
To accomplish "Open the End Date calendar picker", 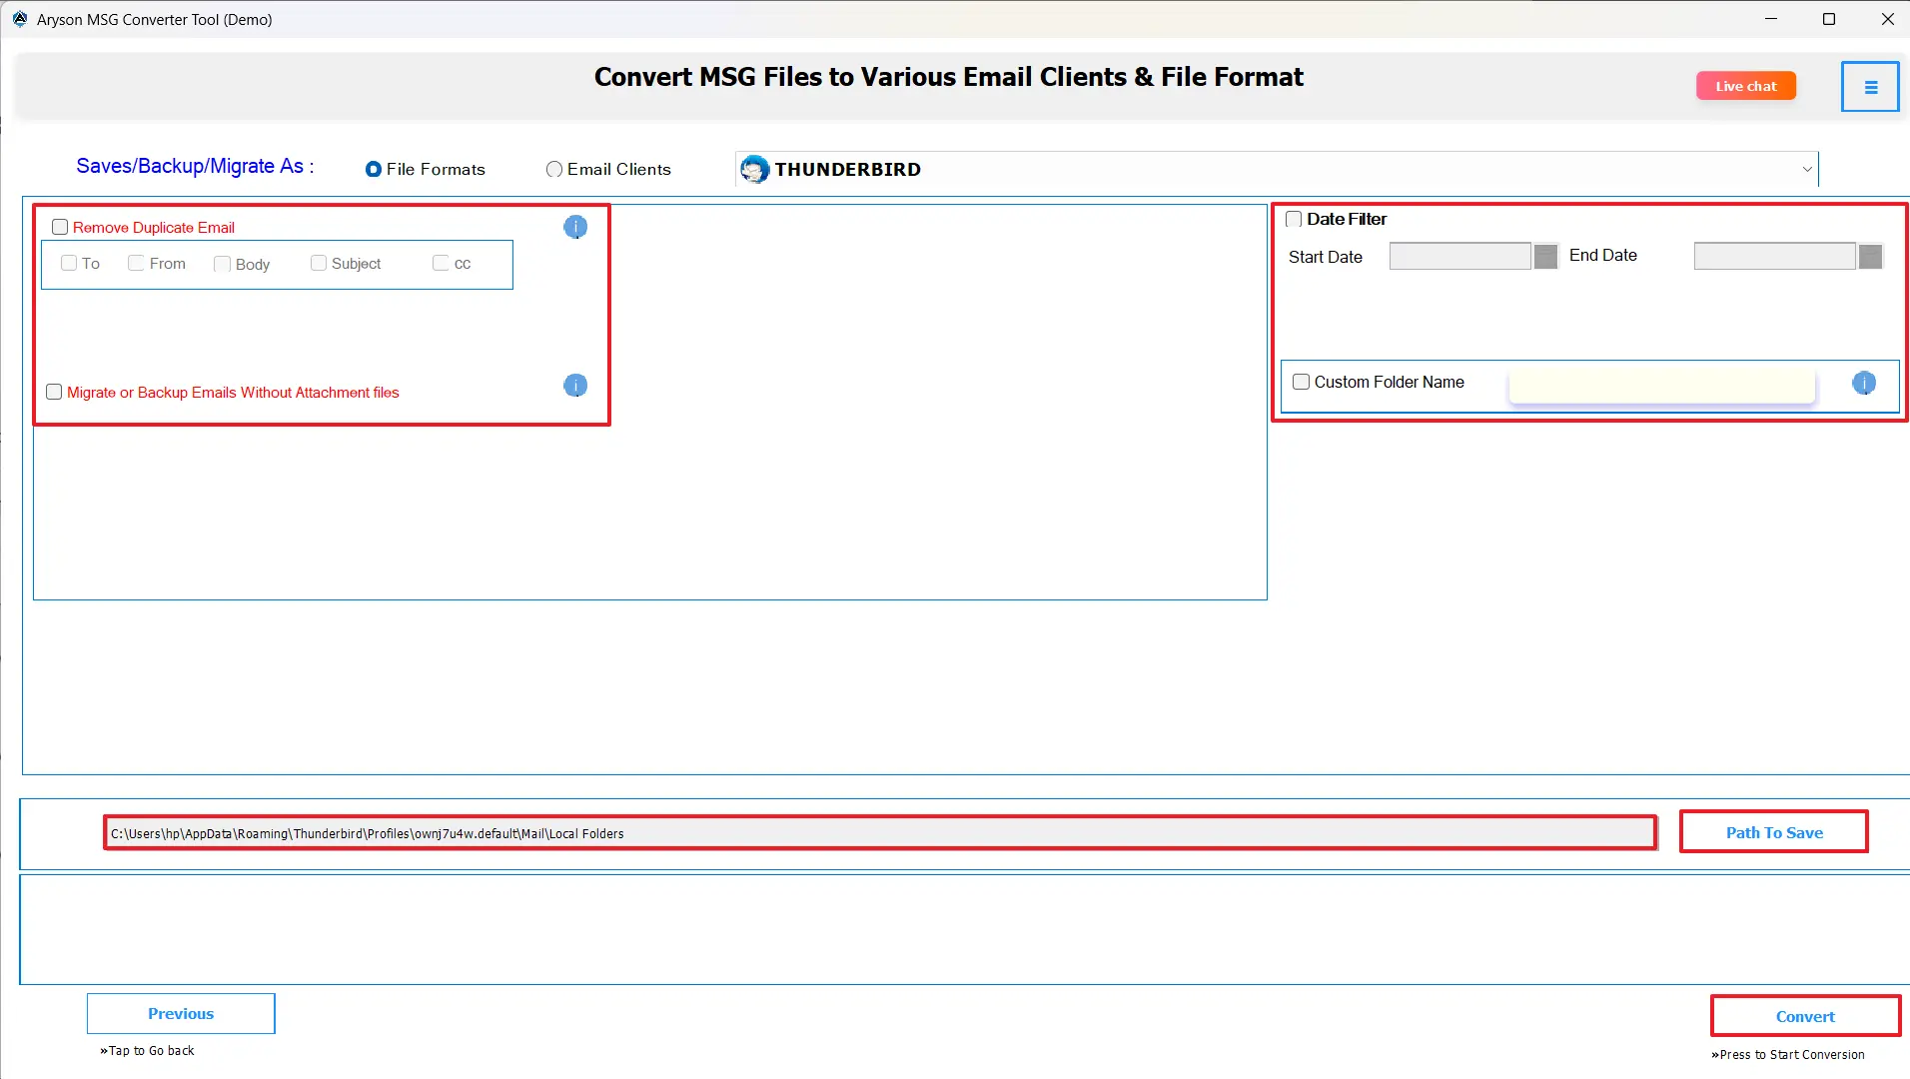I will 1870,257.
